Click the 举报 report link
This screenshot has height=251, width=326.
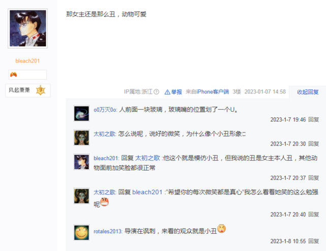pos(176,92)
